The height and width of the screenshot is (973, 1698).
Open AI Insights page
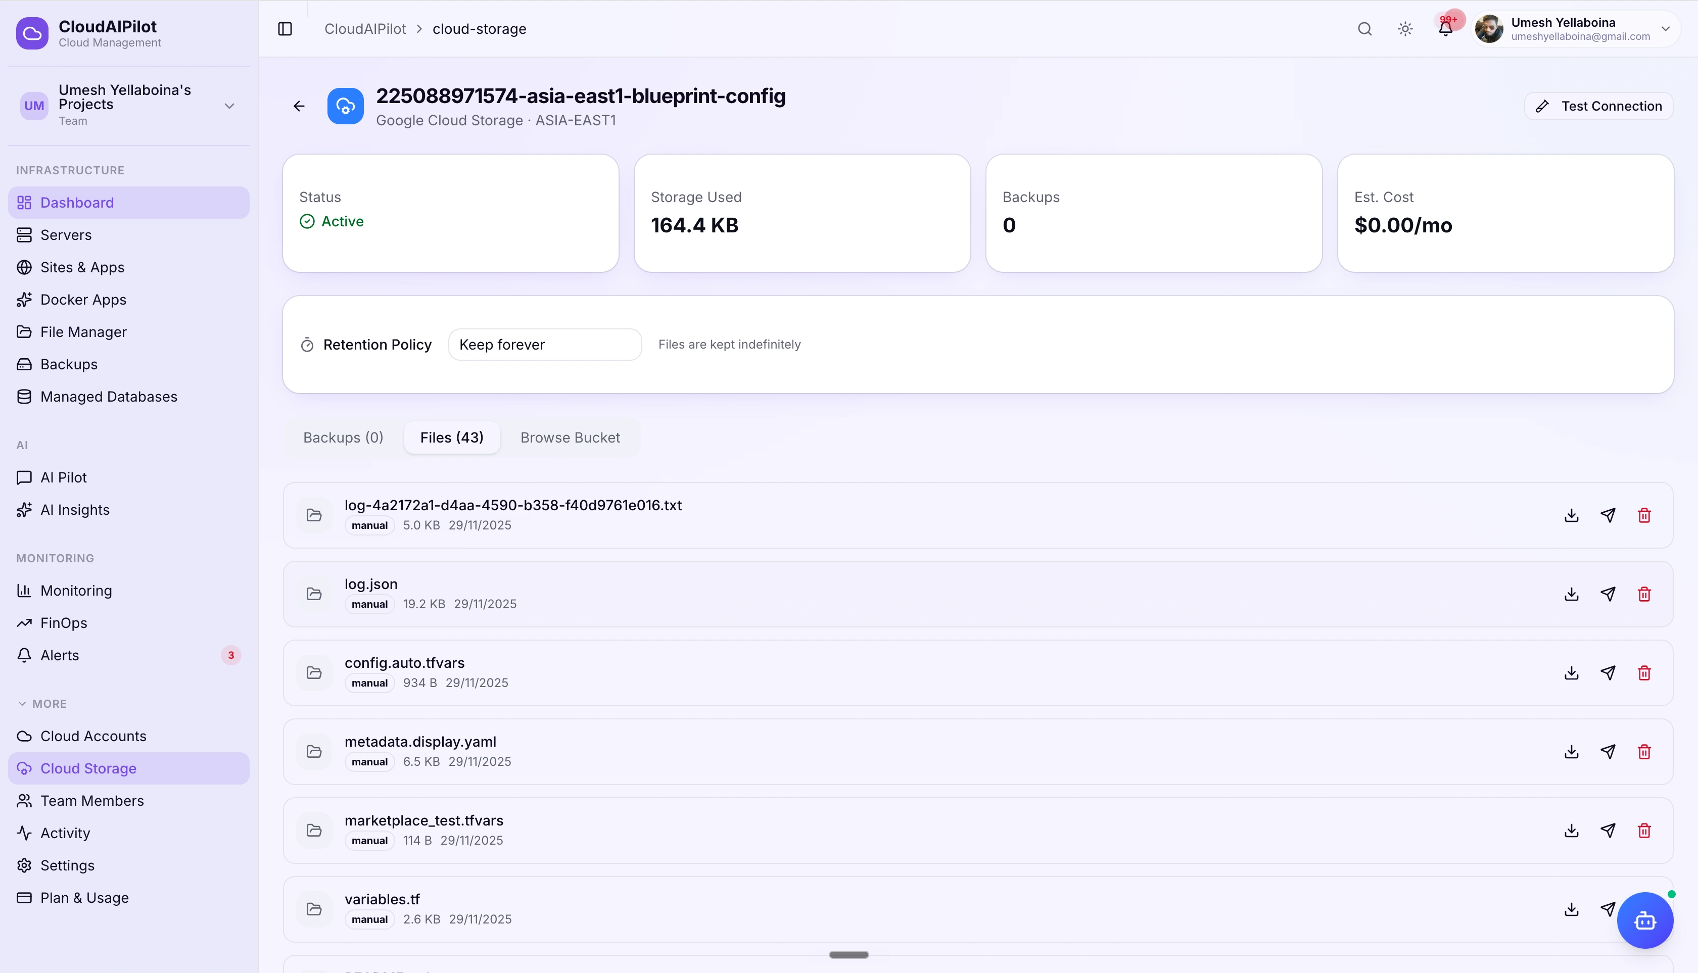pos(128,510)
